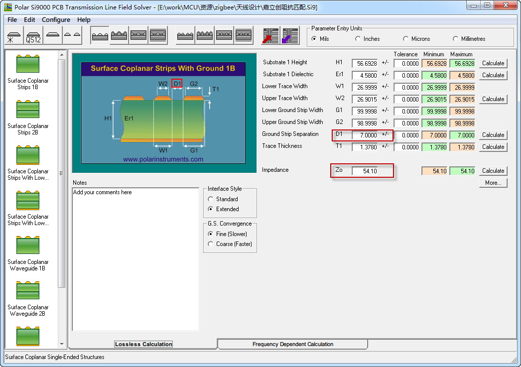Screen dimensions: 521x367
Task: Click the H1 minimum value cell 56.6928
Action: coord(435,63)
